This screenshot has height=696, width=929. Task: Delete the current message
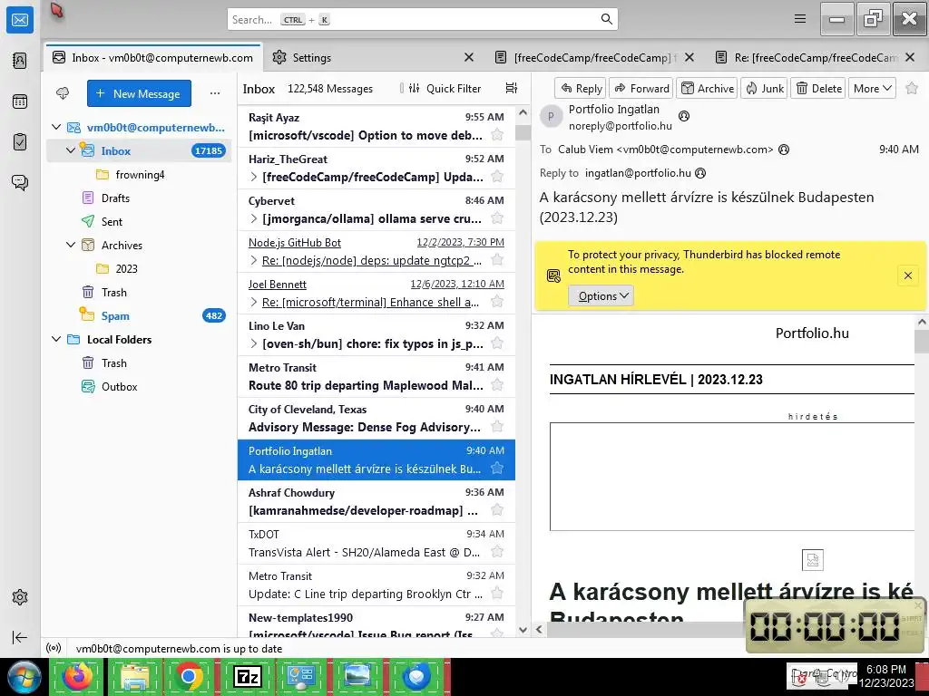tap(819, 88)
